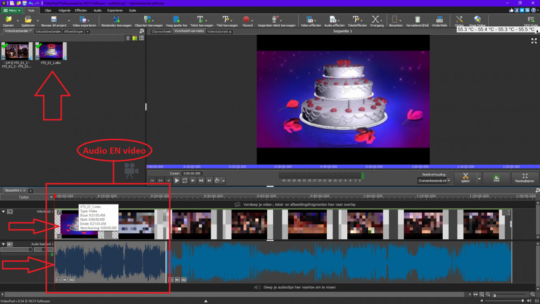Mute Audio bestand 1 track speaker
This screenshot has width=540, height=304.
point(10,245)
